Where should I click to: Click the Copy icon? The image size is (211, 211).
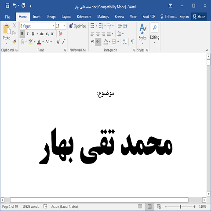click(14, 34)
